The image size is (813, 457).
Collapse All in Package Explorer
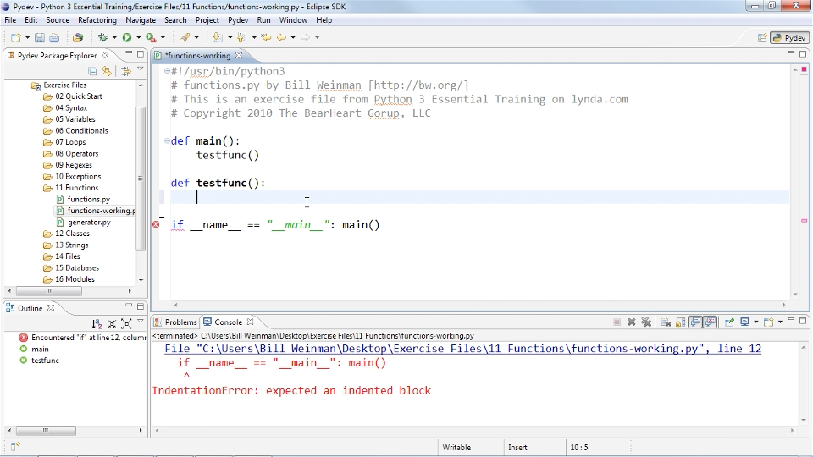(x=92, y=71)
